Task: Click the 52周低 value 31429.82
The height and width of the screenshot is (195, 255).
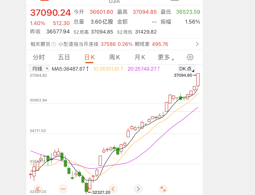Action: (x=146, y=32)
